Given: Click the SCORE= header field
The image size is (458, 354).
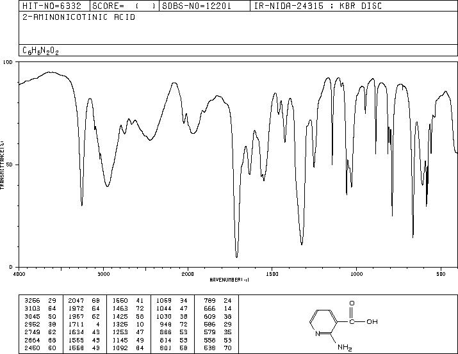Looking at the screenshot, I should (x=124, y=6).
